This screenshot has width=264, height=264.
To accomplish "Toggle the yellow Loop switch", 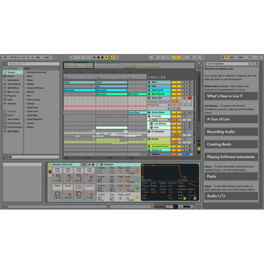I will tap(176, 57).
